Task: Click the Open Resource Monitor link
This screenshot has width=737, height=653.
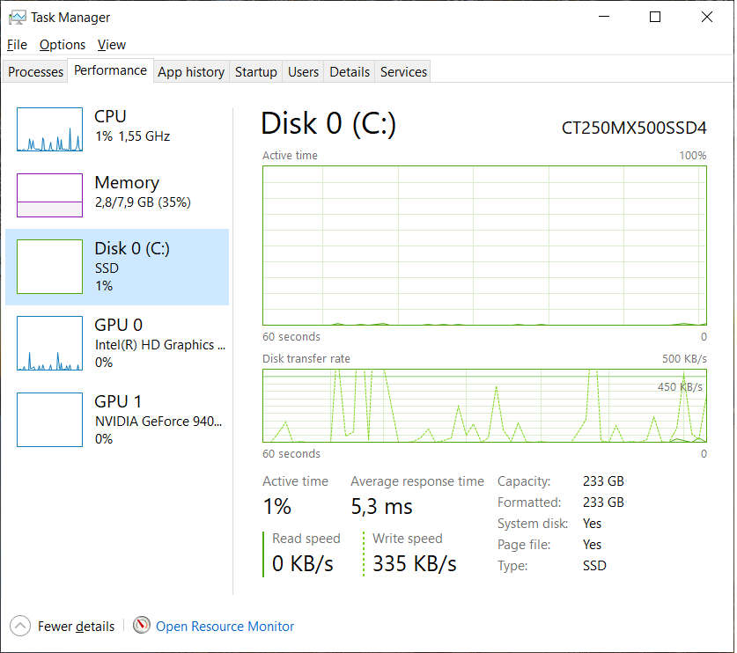Action: 225,626
